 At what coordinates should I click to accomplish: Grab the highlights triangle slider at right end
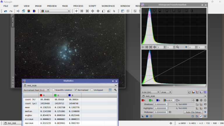tap(206, 85)
